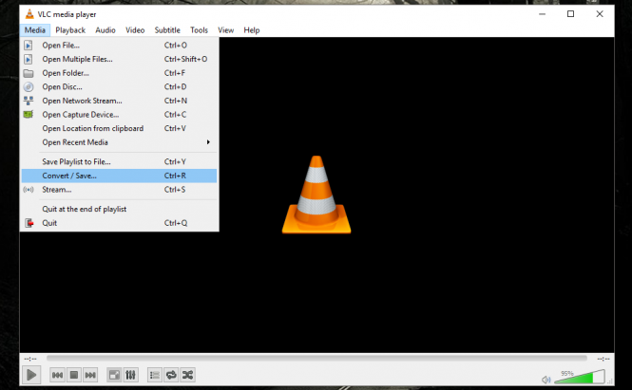Toggle loop repeat mode
The height and width of the screenshot is (390, 632).
171,375
